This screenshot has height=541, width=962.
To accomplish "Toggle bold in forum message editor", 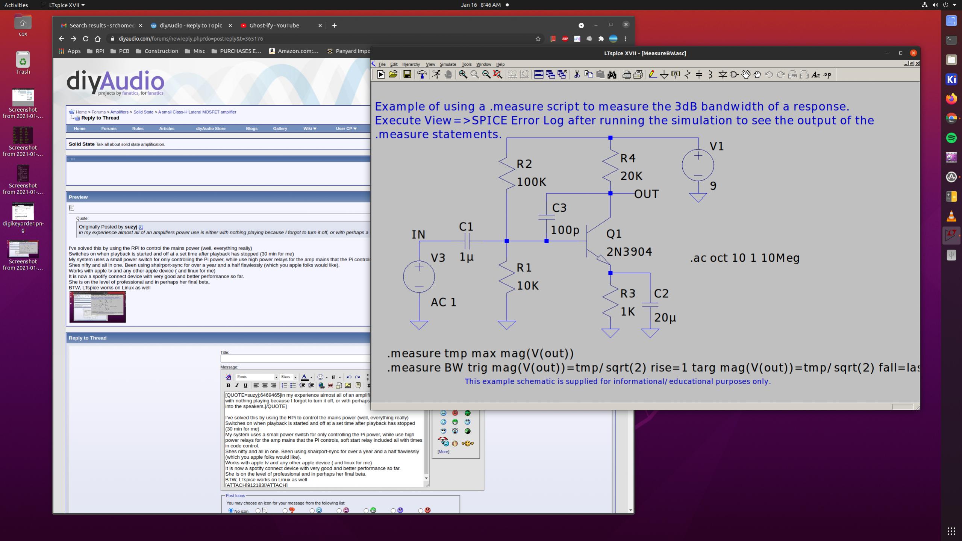I will point(228,385).
